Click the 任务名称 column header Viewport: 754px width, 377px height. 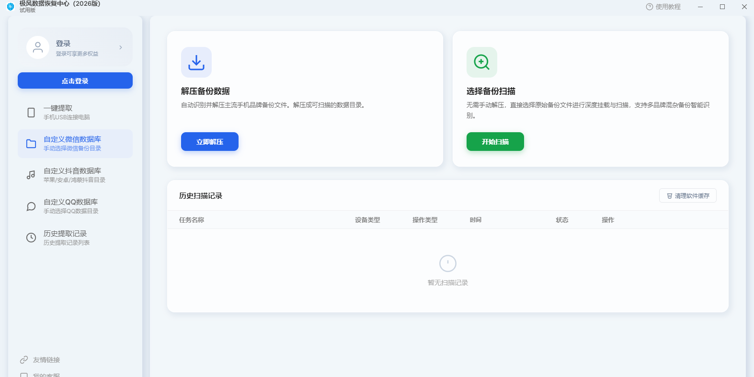pyautogui.click(x=192, y=220)
